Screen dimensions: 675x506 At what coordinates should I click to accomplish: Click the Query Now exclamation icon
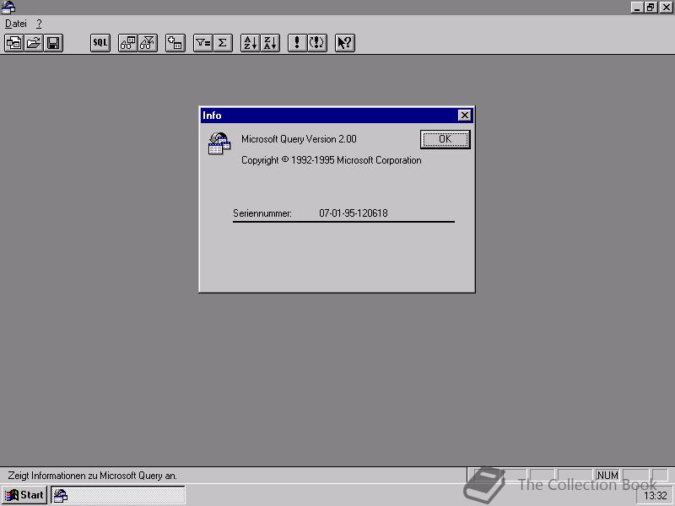click(298, 43)
